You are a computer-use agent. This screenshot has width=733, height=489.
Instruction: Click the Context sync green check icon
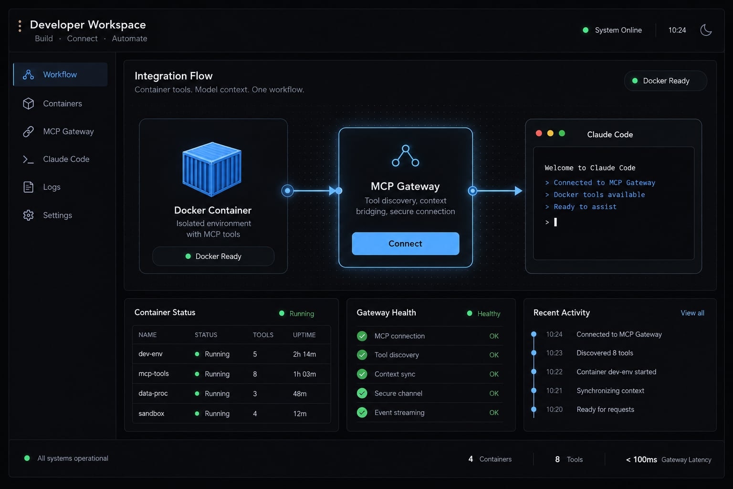click(362, 374)
